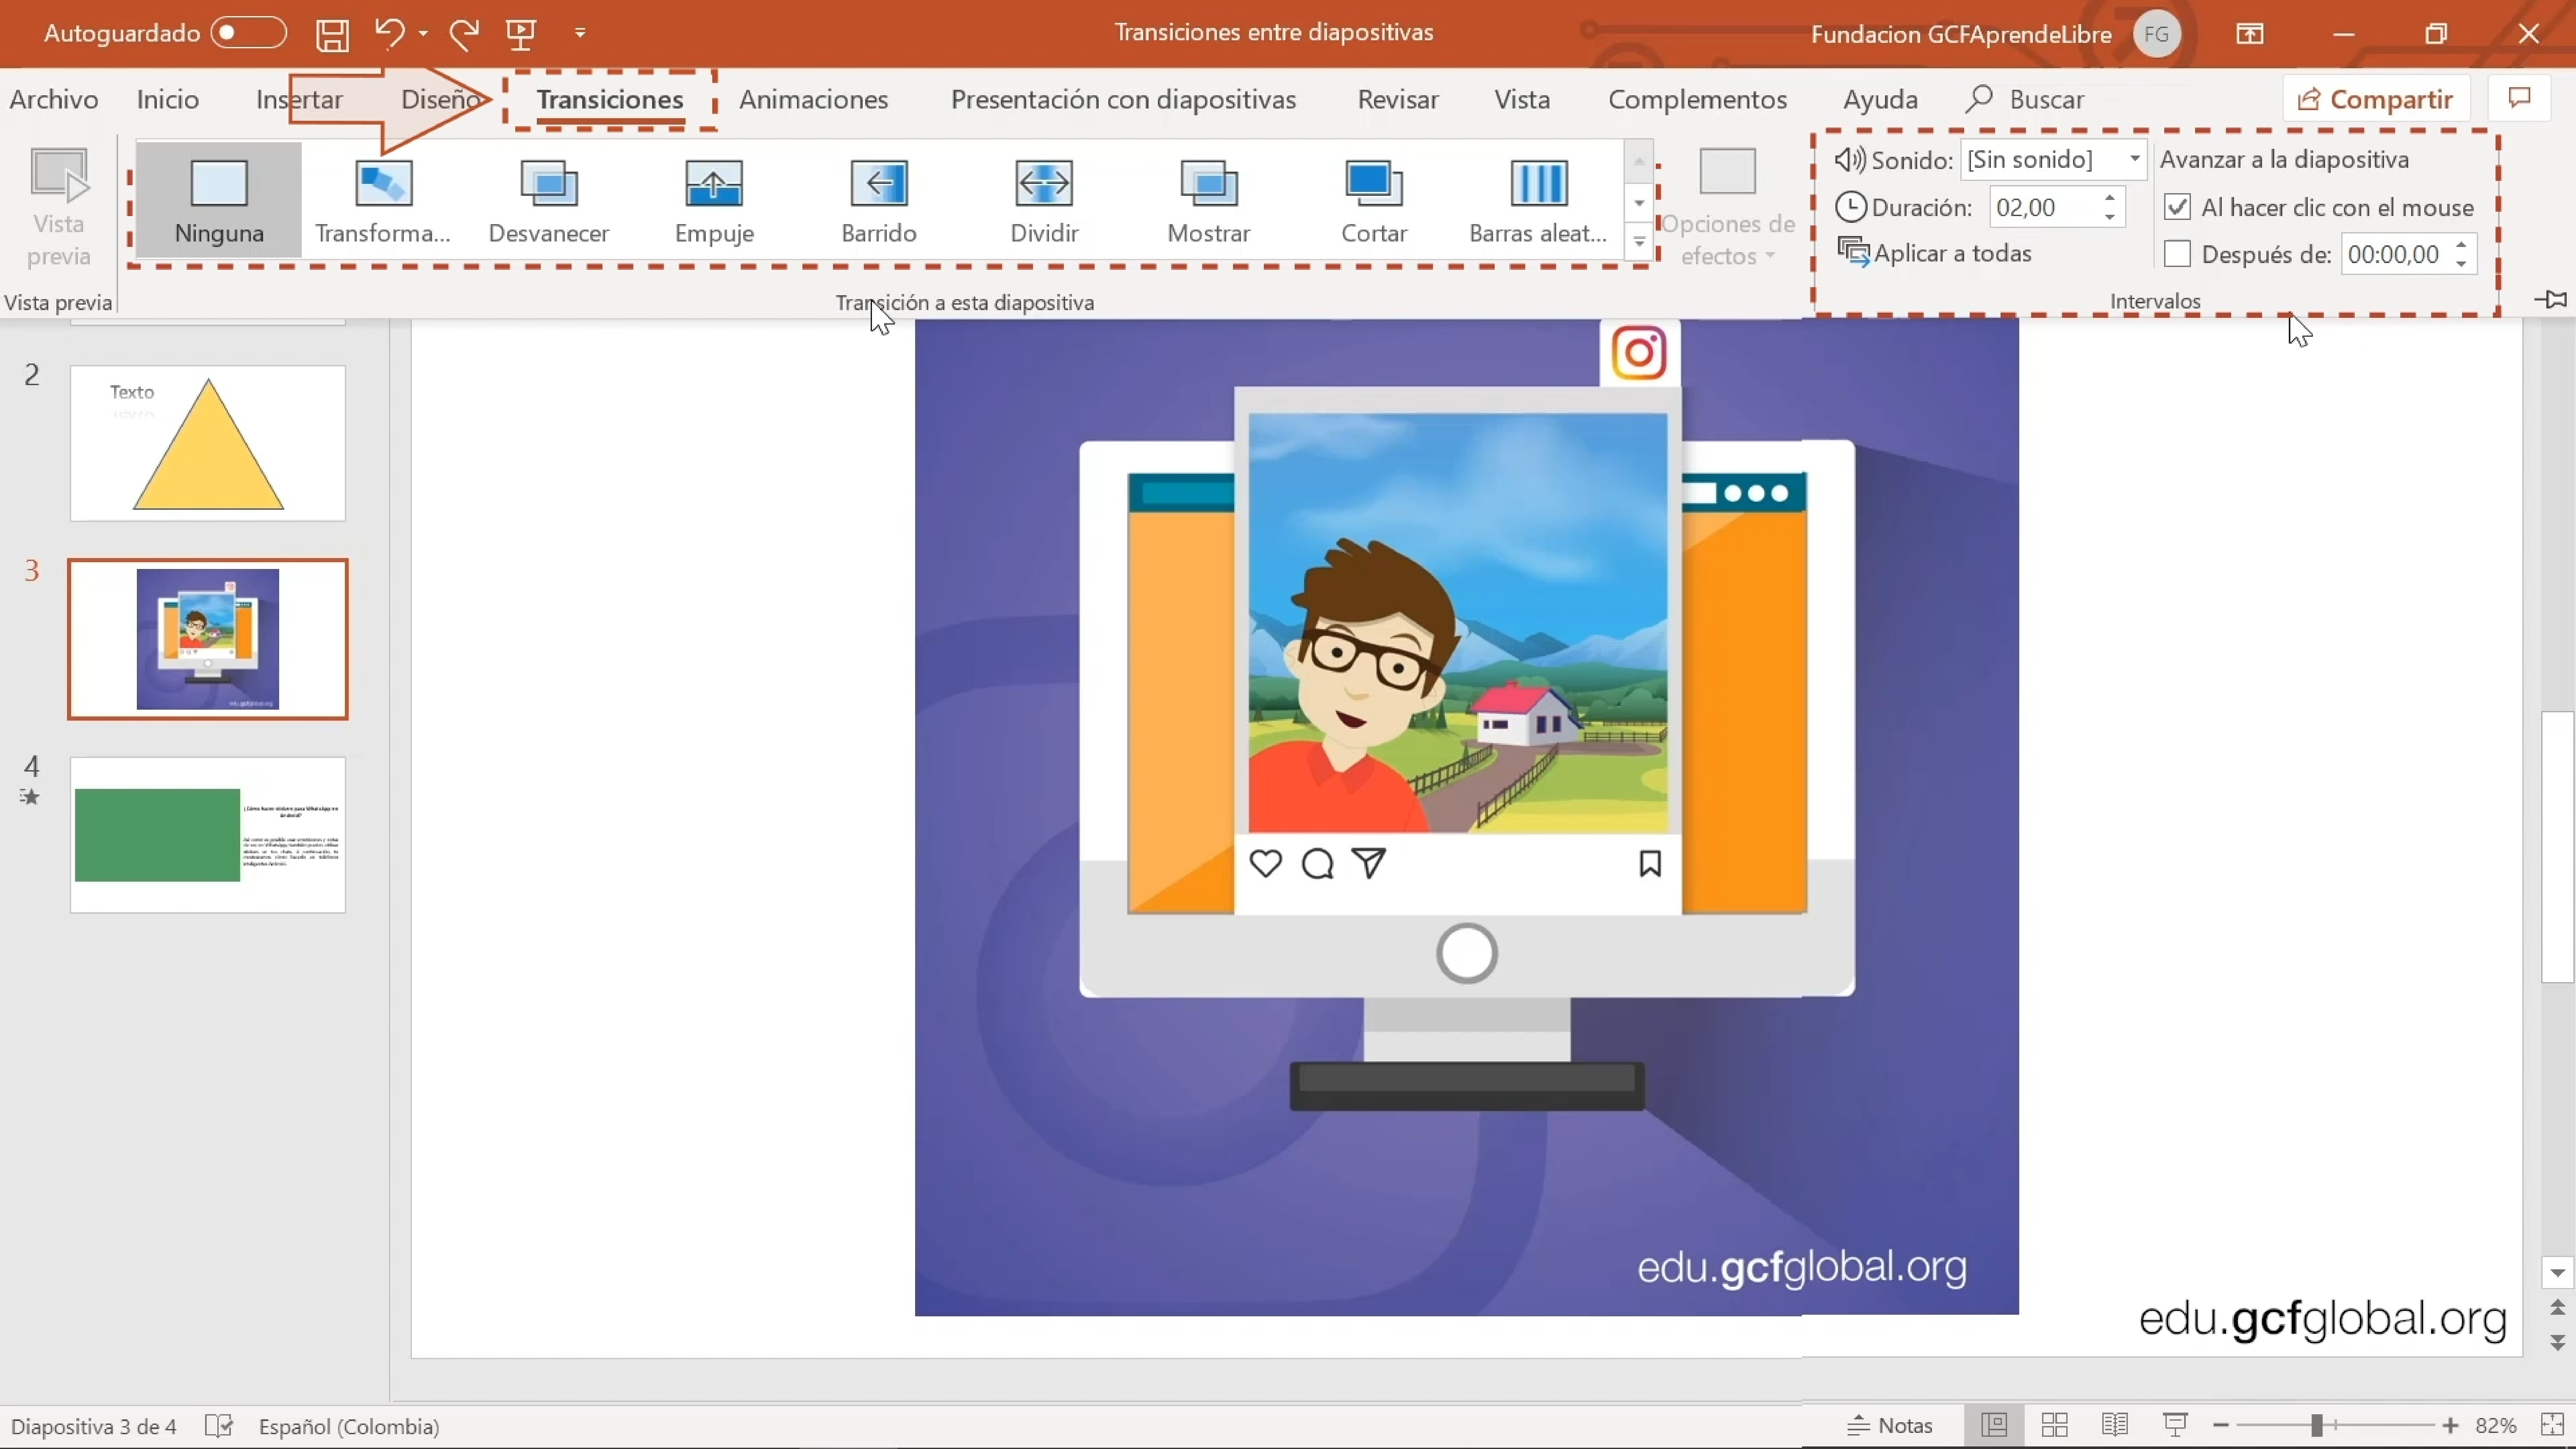Click the 82% zoom level
Viewport: 2576px width, 1449px height.
(x=2496, y=1426)
